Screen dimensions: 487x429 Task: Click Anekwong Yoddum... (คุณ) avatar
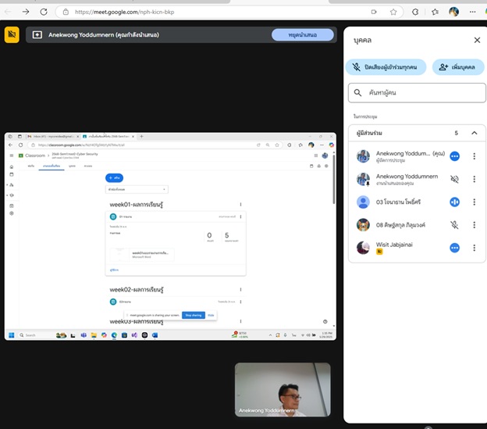click(363, 156)
